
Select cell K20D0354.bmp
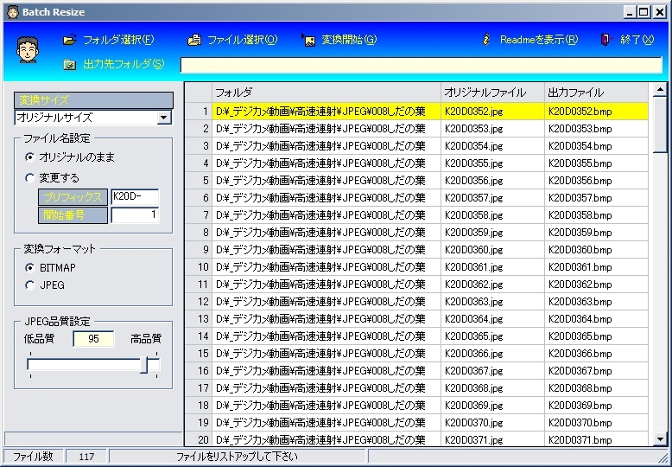[x=596, y=146]
